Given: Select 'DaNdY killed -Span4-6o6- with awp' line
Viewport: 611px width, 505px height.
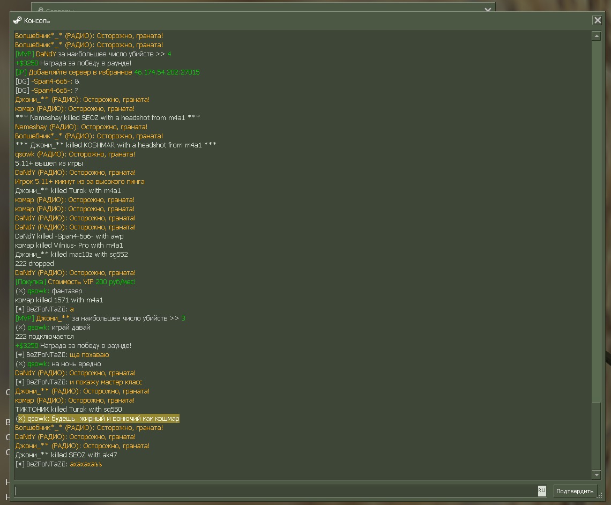Looking at the screenshot, I should (69, 236).
